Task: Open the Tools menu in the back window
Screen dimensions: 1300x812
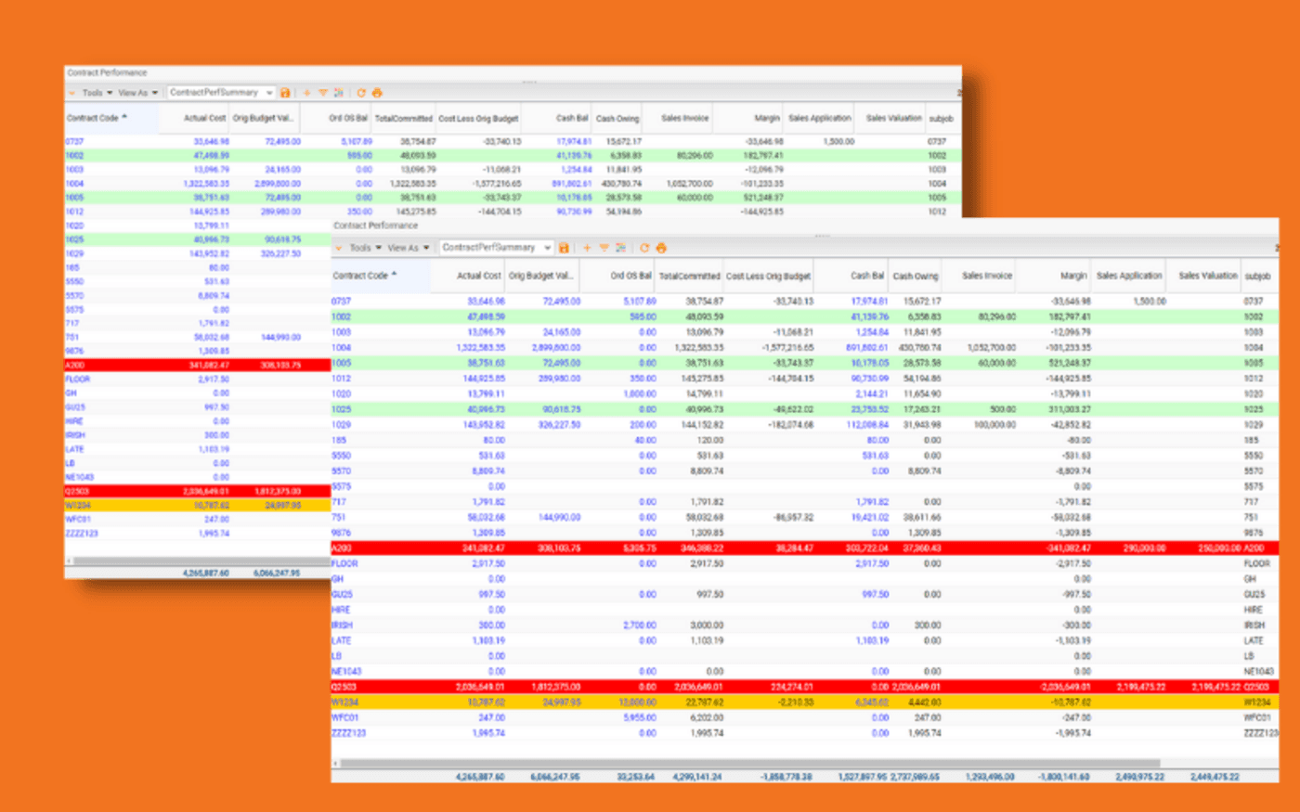Action: [x=92, y=93]
